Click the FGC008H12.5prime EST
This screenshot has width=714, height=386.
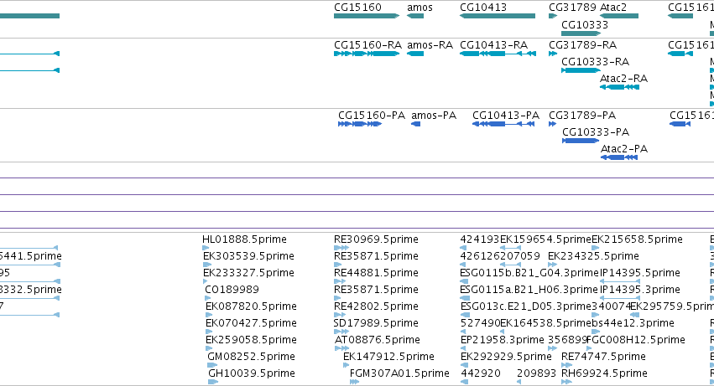(x=636, y=340)
